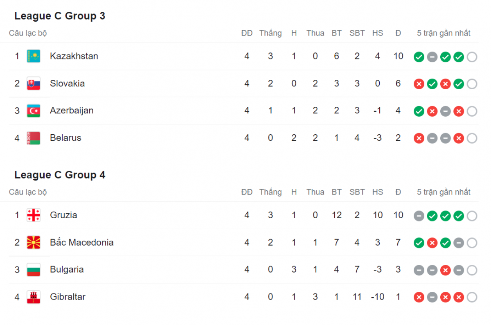This screenshot has height=325, width=491.
Task: Click the Azerbaijan flag icon
Action: (34, 111)
